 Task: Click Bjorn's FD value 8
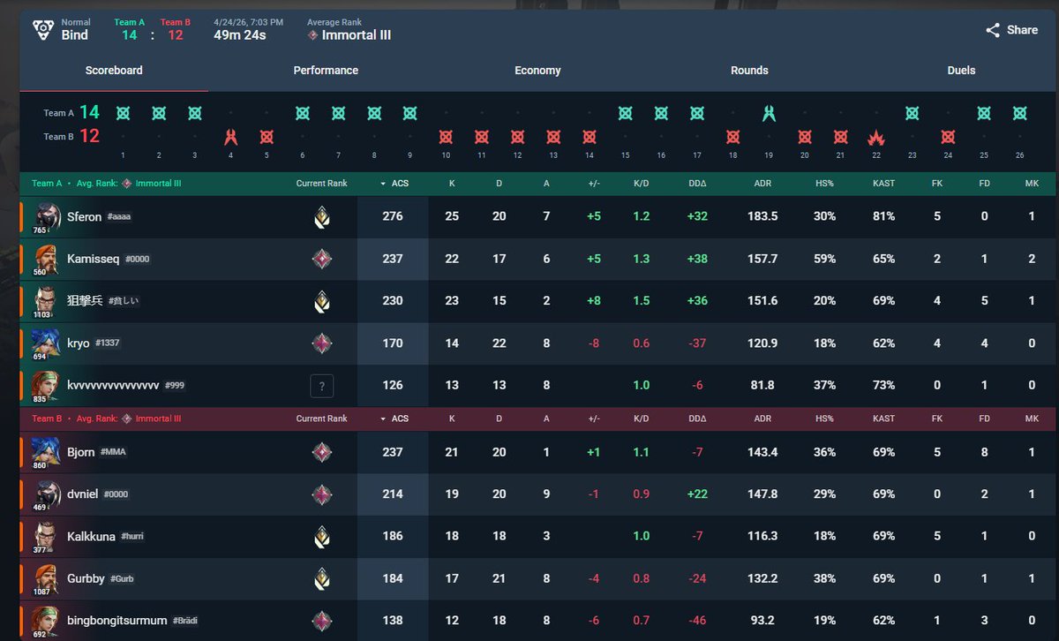[x=985, y=452]
